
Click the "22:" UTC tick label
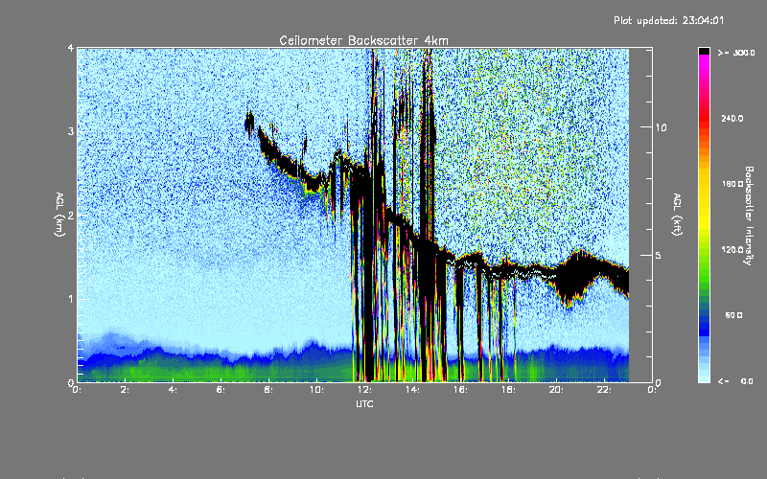[x=604, y=390]
